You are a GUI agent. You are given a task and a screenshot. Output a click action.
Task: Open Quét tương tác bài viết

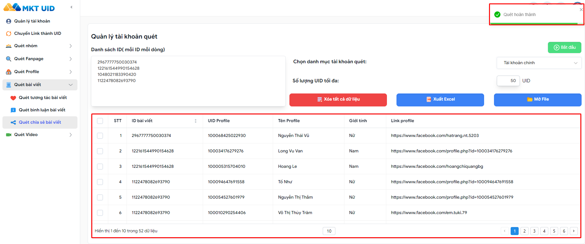click(43, 98)
